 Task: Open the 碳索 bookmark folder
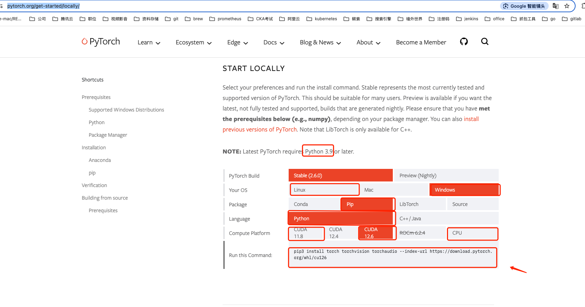[x=352, y=19]
